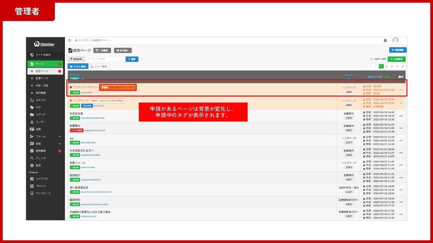Open タグ in the sidebar
This screenshot has width=433, height=243.
point(38,107)
